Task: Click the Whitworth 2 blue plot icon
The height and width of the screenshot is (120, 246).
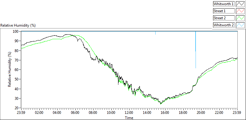Action: point(240,25)
